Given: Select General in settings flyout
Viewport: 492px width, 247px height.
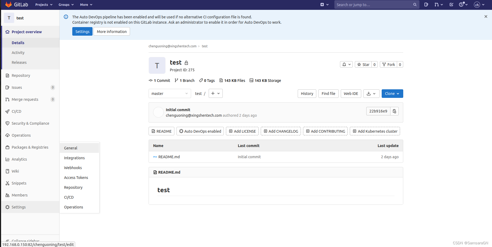Looking at the screenshot, I should pyautogui.click(x=79, y=148).
